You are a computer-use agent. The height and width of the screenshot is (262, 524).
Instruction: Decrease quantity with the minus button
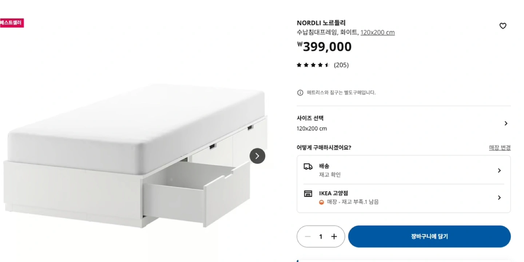click(x=307, y=237)
